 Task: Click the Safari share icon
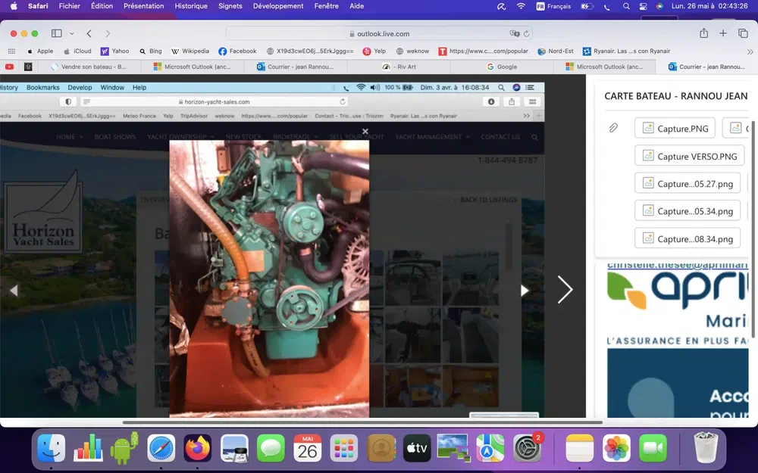(703, 33)
